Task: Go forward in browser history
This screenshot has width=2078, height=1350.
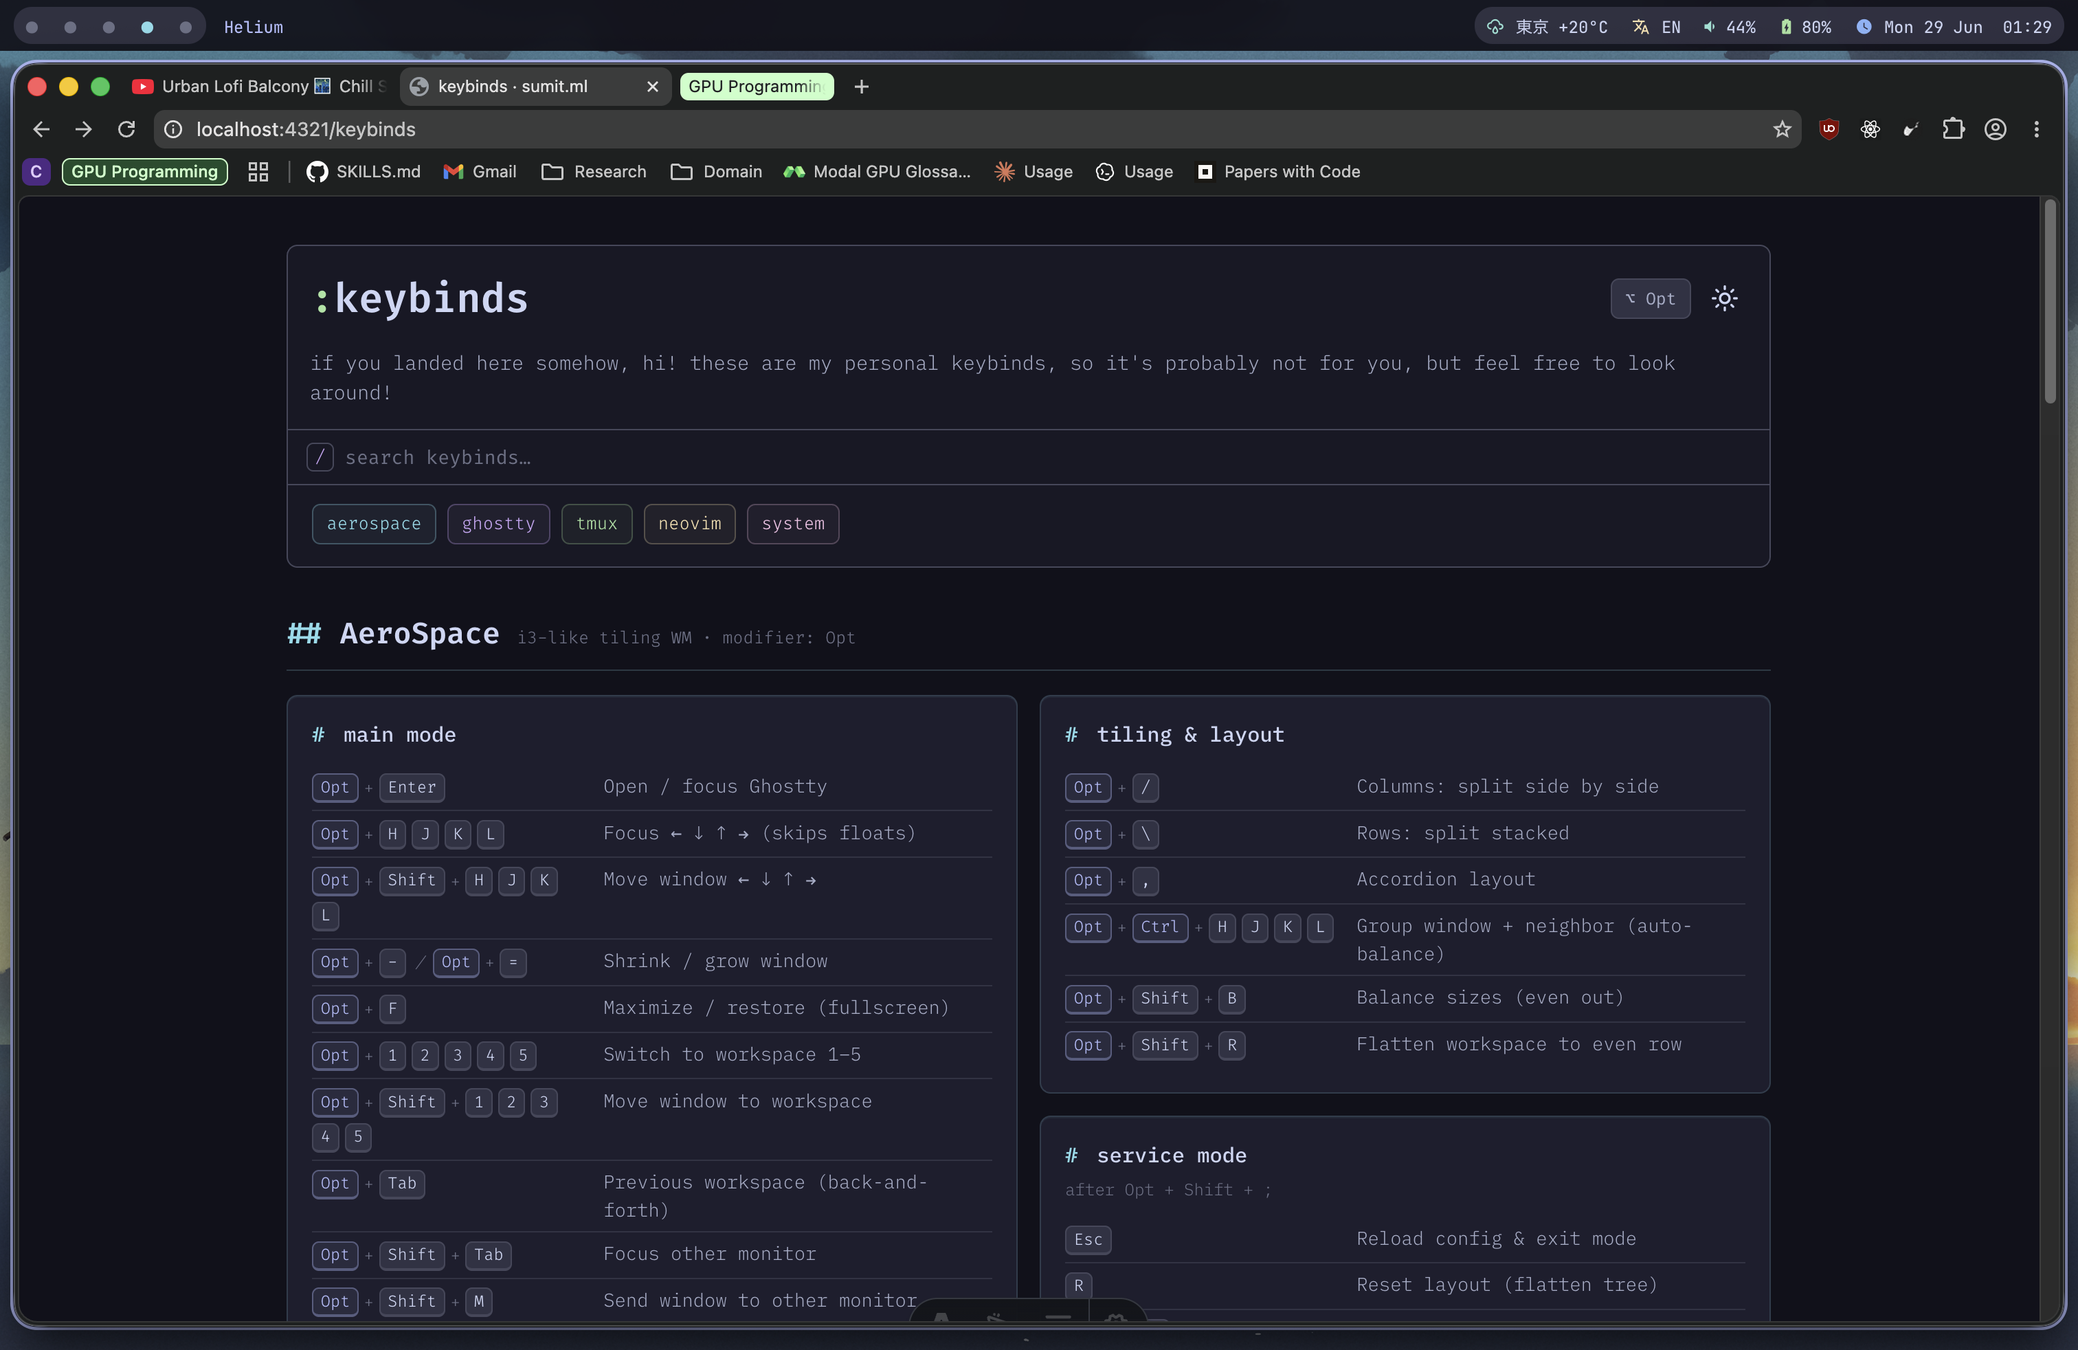Action: coord(84,129)
